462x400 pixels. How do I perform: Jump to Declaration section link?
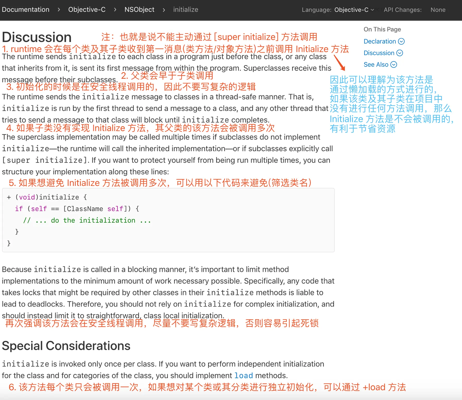[x=380, y=41]
